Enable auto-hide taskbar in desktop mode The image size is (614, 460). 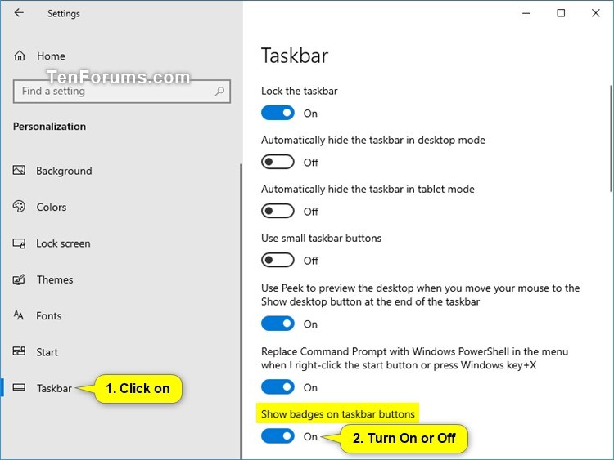[278, 162]
